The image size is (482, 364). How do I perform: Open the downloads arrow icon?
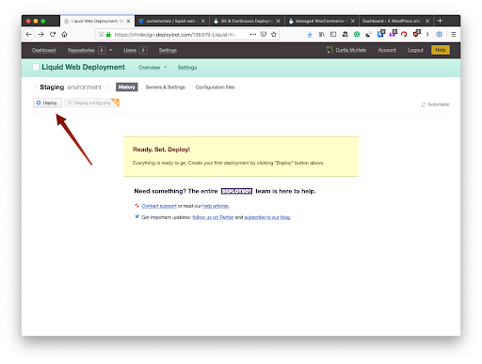click(310, 35)
